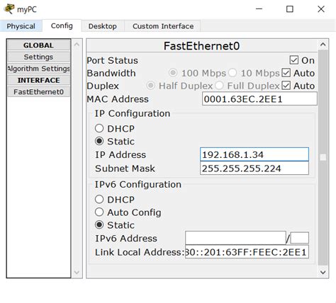Click the up arrow of the FastEthernet0 panel scrollbar
336x303 pixels.
323,45
